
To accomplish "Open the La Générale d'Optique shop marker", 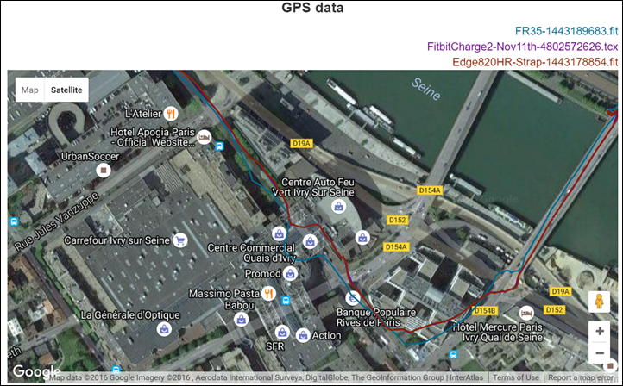I will tap(163, 329).
